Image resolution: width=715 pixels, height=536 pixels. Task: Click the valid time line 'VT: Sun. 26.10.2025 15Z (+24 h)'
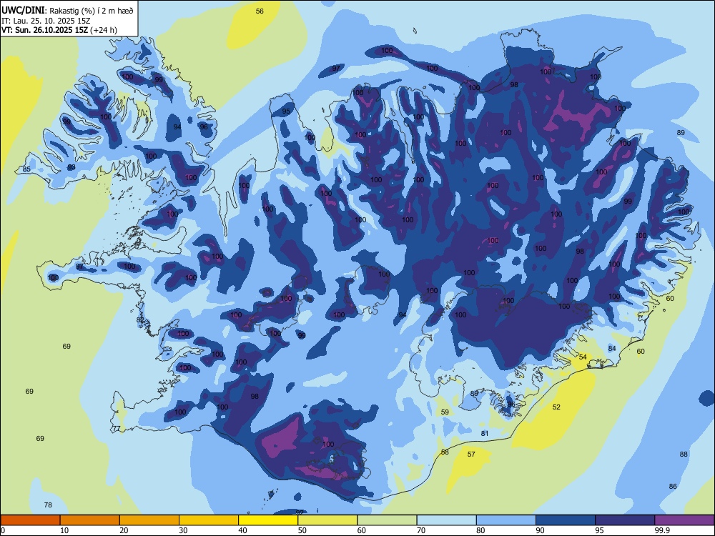point(59,30)
